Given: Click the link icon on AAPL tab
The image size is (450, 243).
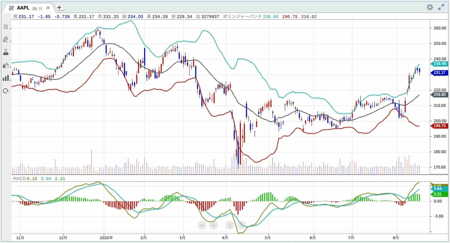Looking at the screenshot, I should (11, 8).
